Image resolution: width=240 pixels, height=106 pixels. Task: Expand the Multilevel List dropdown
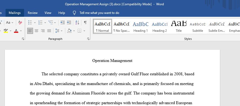coord(55,23)
